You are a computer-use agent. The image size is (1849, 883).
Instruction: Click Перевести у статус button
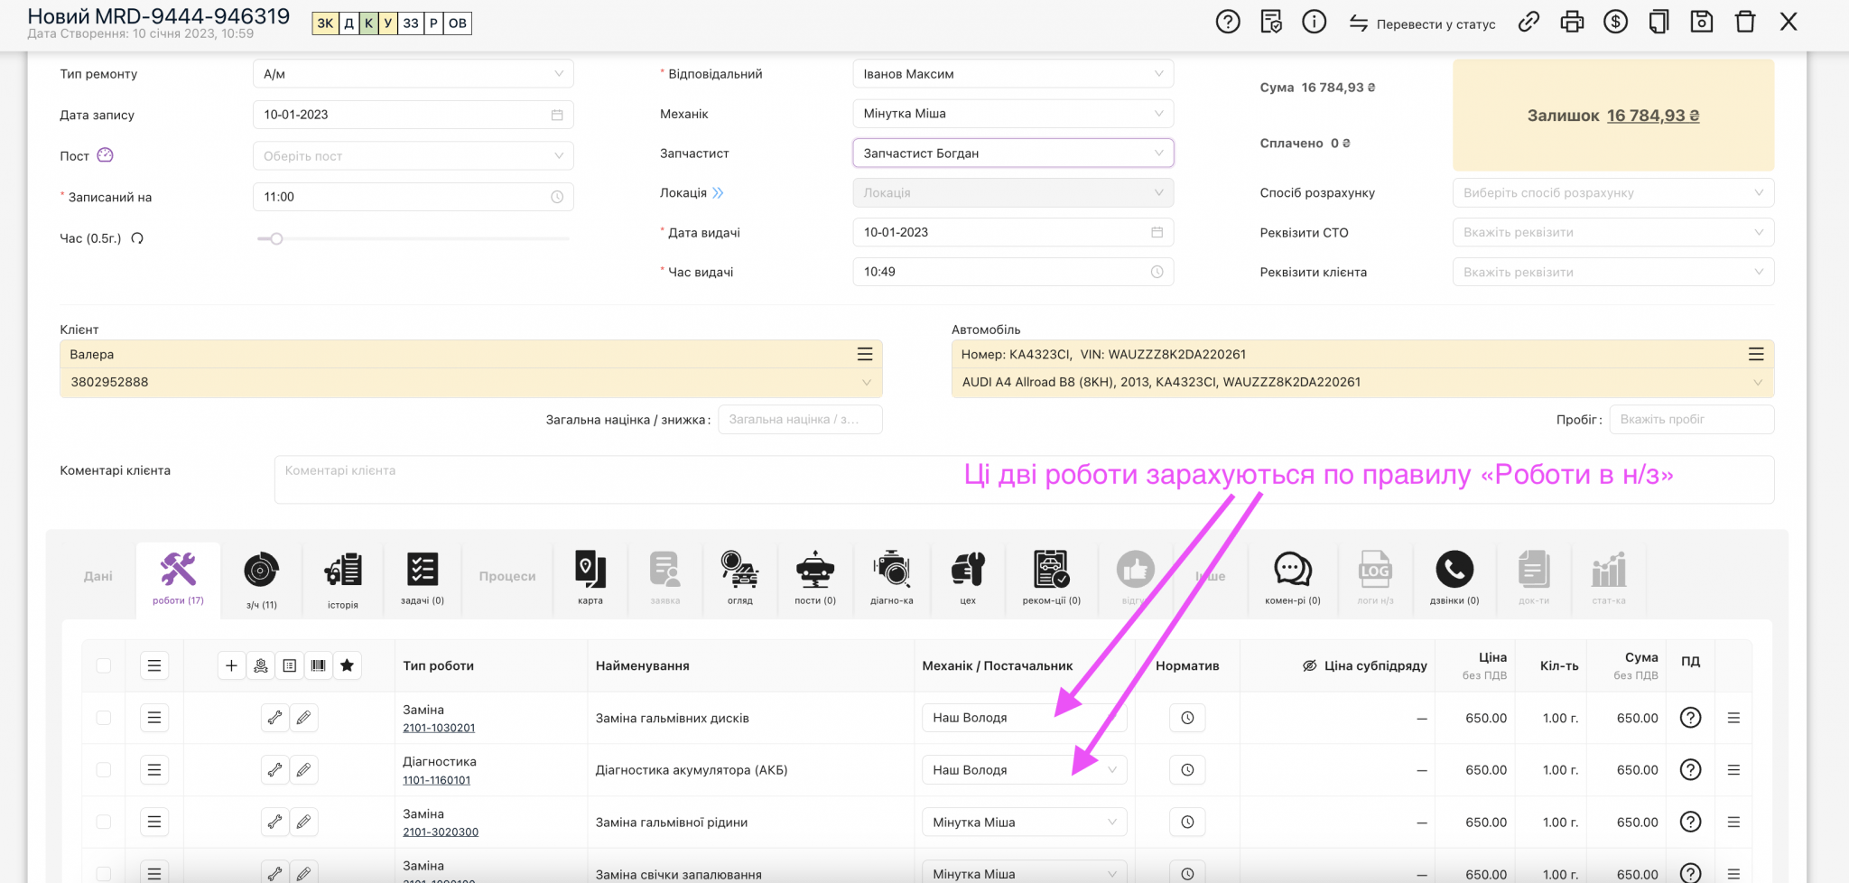click(1422, 24)
